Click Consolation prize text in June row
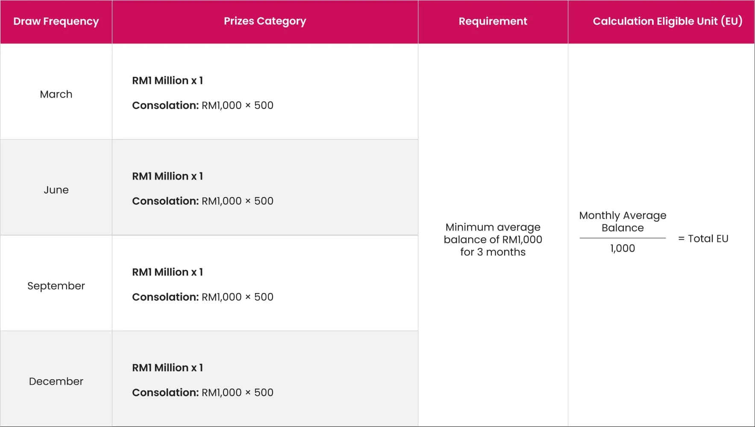 [x=203, y=201]
